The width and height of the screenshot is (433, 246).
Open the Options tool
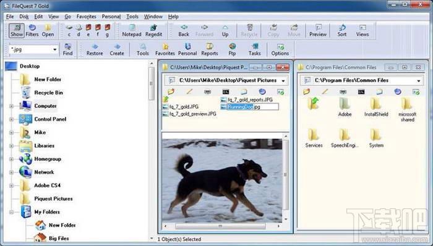(280, 49)
